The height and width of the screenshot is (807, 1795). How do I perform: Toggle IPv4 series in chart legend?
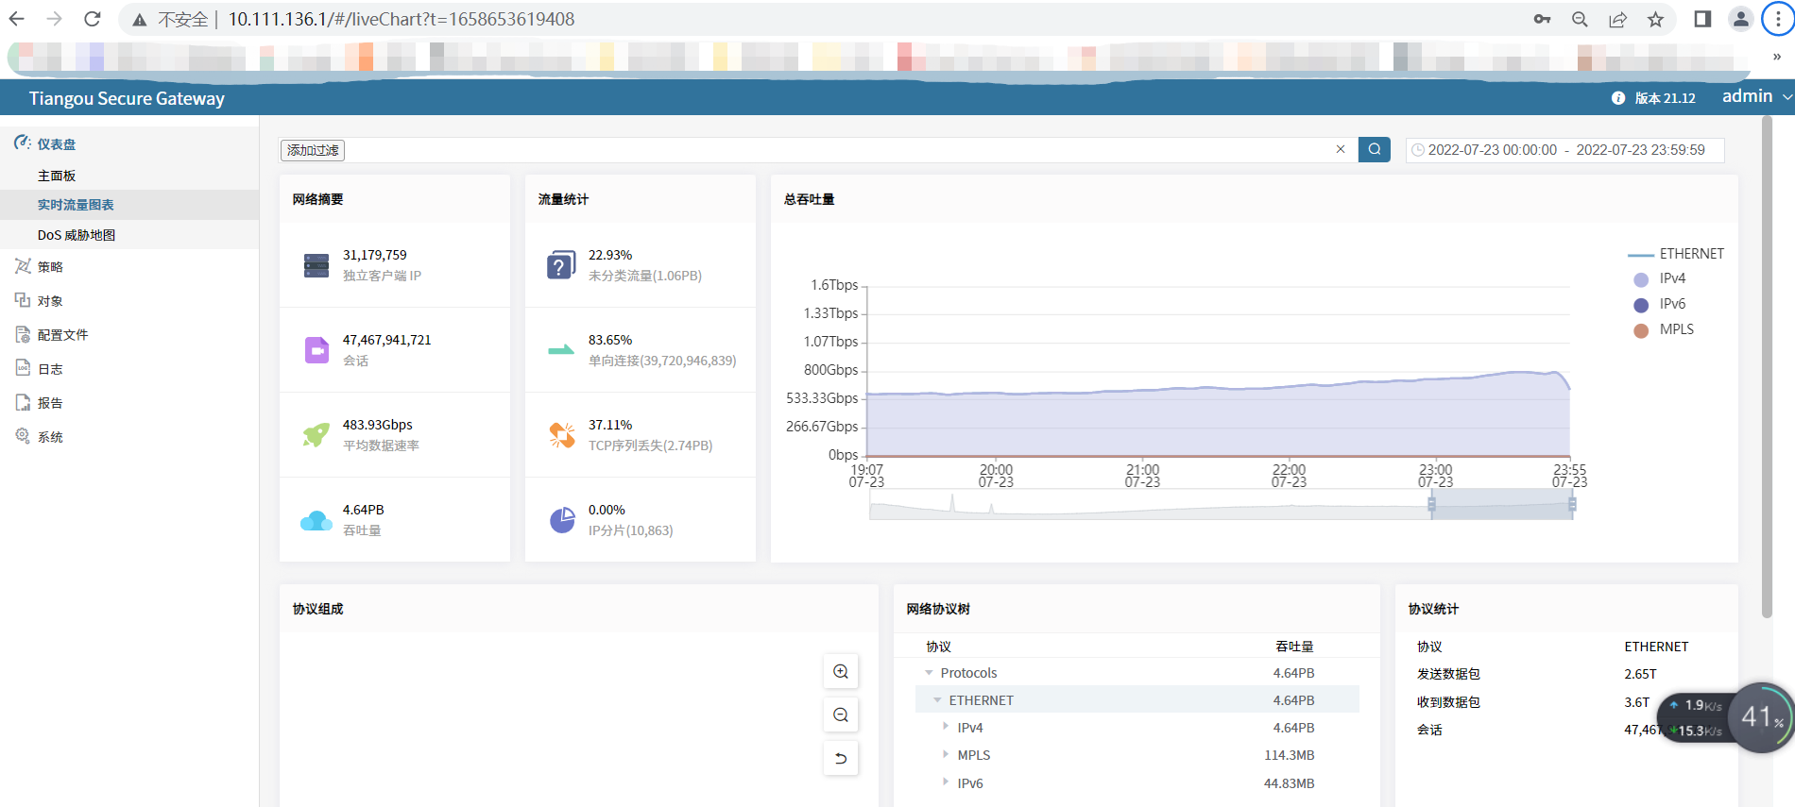pos(1671,278)
